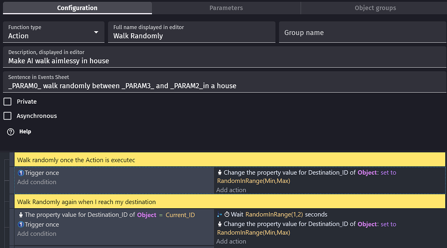Open the Object groups tab

pyautogui.click(x=375, y=8)
